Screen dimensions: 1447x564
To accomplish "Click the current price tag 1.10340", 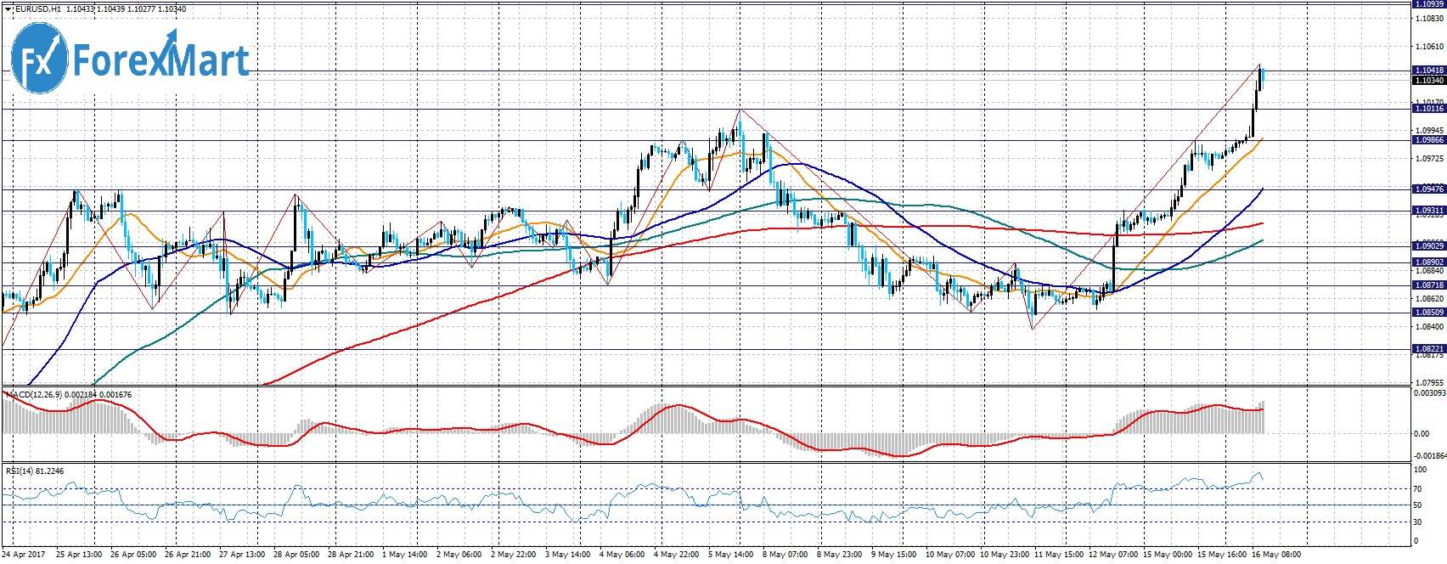I will point(1428,81).
